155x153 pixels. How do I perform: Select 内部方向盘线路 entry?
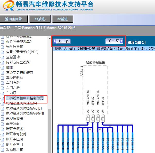pyautogui.click(x=18, y=62)
